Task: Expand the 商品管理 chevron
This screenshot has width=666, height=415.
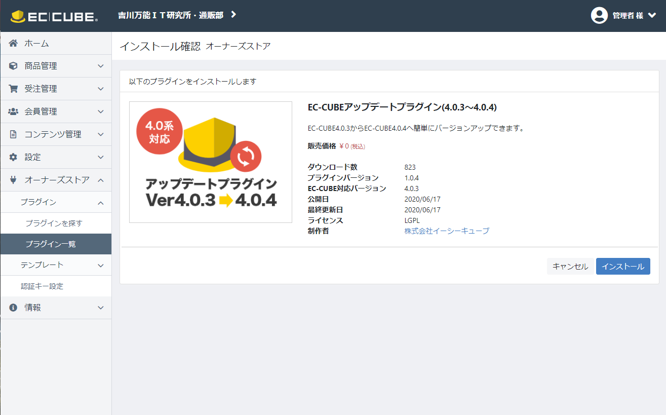Action: click(x=101, y=66)
